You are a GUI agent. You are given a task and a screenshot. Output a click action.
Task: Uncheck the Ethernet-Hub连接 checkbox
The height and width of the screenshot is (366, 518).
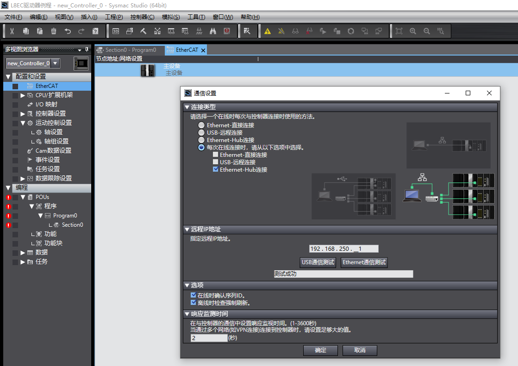point(215,169)
